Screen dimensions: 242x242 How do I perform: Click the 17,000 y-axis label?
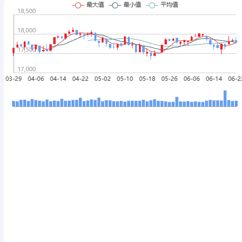point(27,69)
